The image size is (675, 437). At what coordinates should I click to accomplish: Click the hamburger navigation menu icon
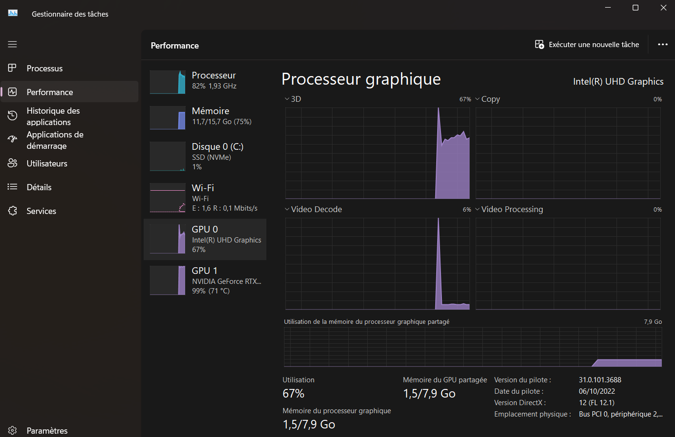click(x=12, y=44)
